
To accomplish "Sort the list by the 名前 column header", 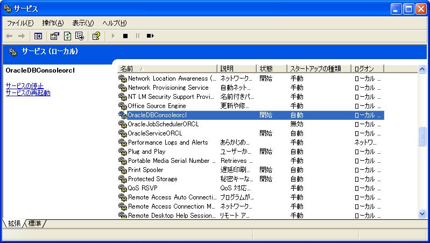I will [x=167, y=69].
